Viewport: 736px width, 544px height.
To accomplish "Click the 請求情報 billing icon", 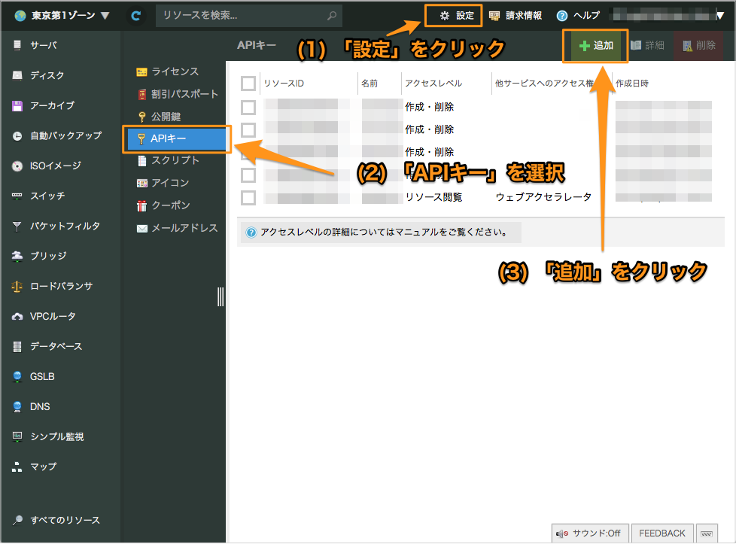I will (494, 16).
